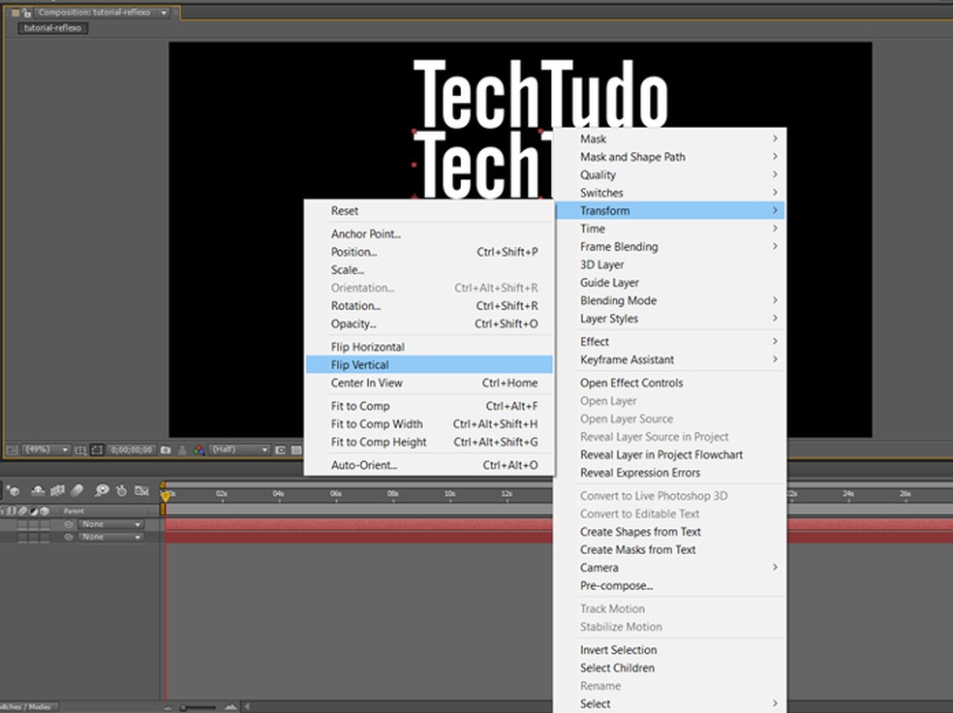Choose Flip Vertical in Transform submenu
This screenshot has width=953, height=713.
point(429,364)
